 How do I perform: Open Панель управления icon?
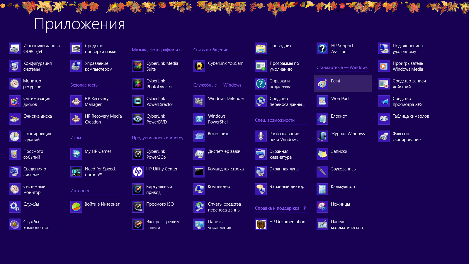coord(199,224)
